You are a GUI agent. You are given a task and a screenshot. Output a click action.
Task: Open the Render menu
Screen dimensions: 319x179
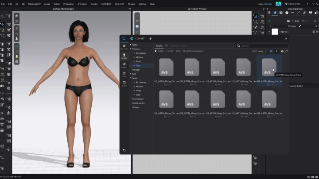94,4
